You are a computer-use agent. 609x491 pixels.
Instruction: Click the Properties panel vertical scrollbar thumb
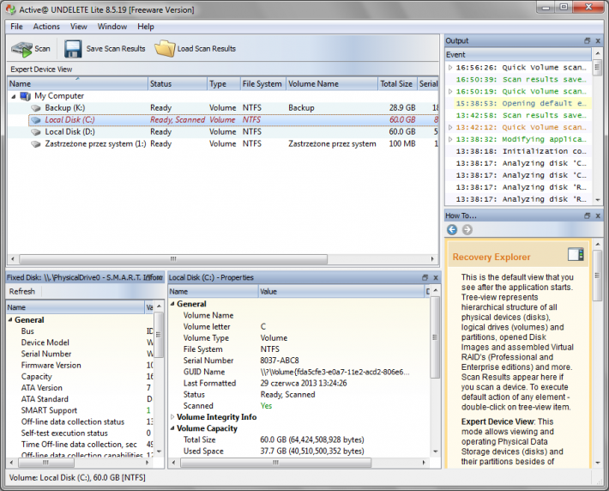point(435,337)
